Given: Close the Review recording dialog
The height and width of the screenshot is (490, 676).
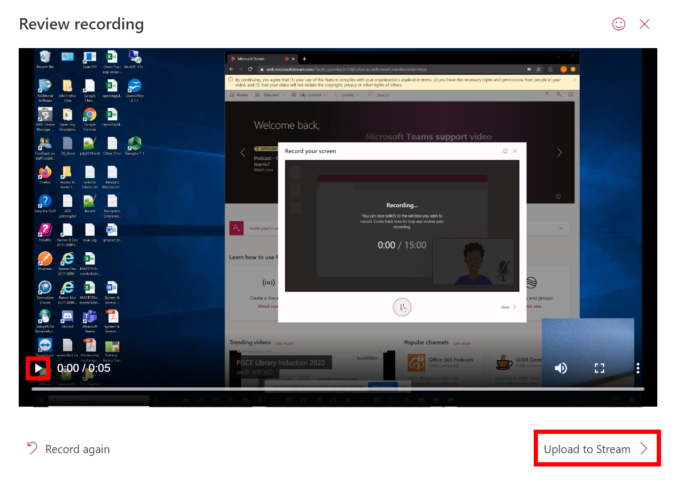Looking at the screenshot, I should [x=644, y=24].
